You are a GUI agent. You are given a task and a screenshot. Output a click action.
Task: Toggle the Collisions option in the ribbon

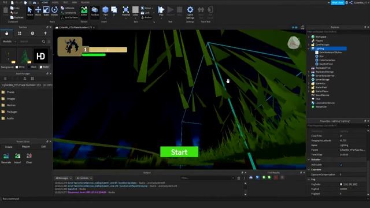point(68,8)
